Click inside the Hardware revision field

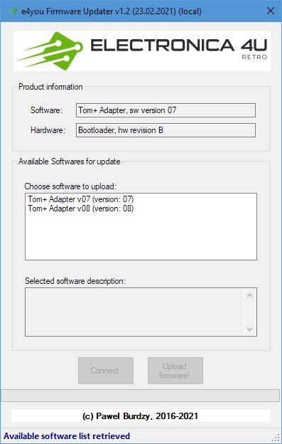pos(166,130)
